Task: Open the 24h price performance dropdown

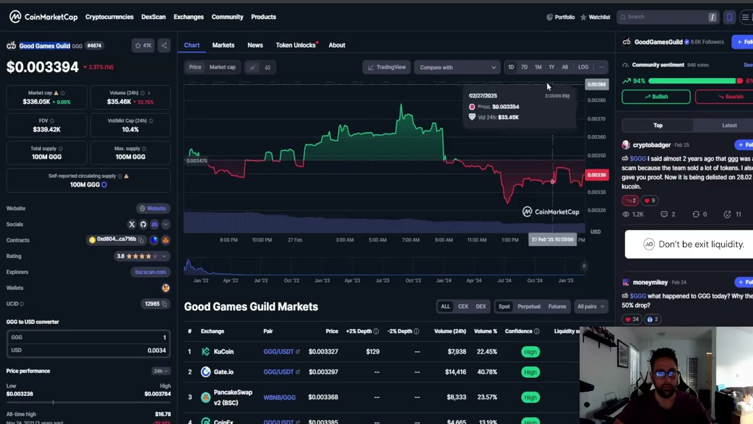Action: point(161,371)
